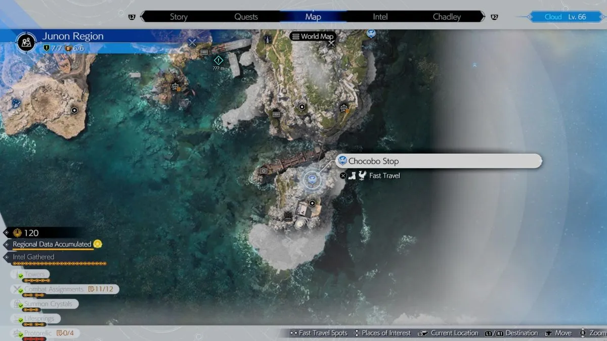Click the 0/4 Protorelic count
This screenshot has height=341, width=607.
coord(65,333)
